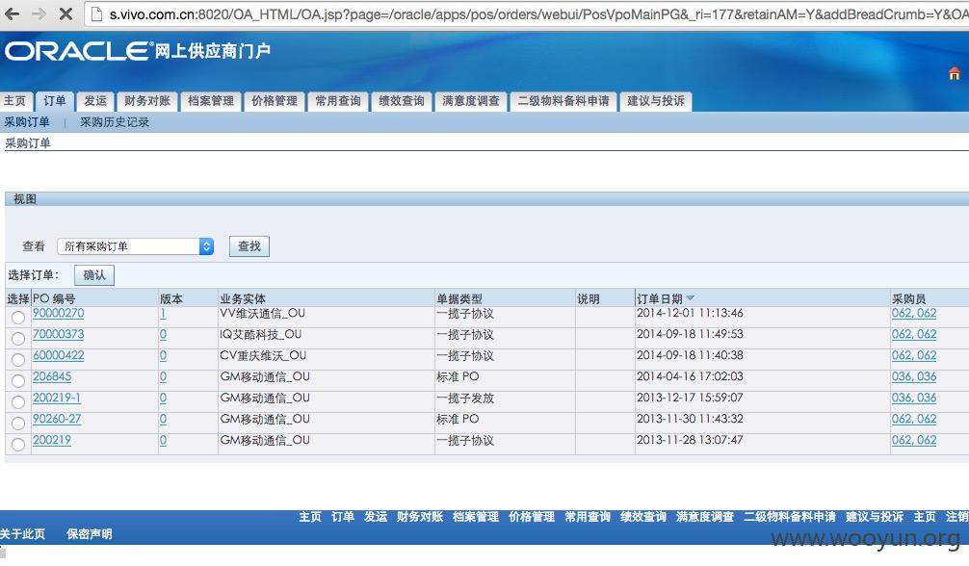969x566 pixels.
Task: Open the 常用查询 tab
Action: 338,101
